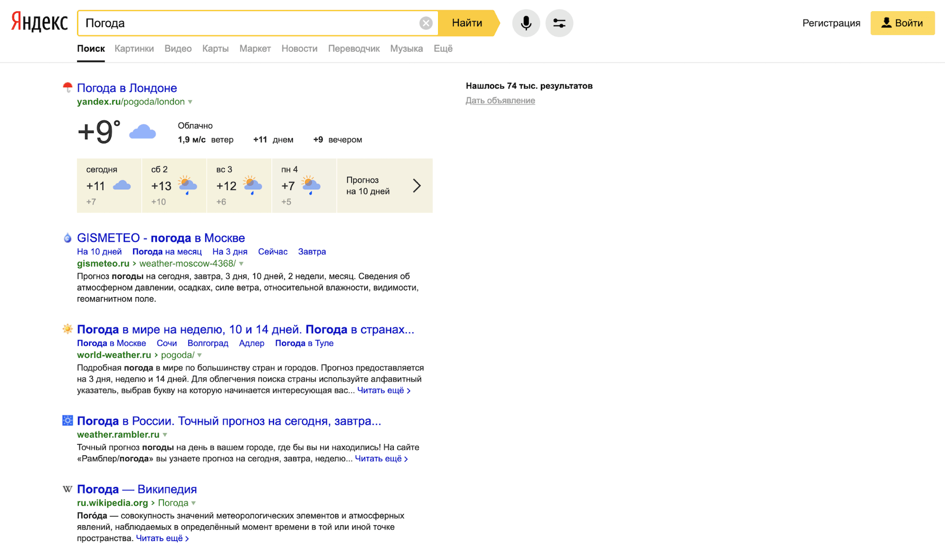
Task: Click the Wikipedia W favicon
Action: click(67, 489)
